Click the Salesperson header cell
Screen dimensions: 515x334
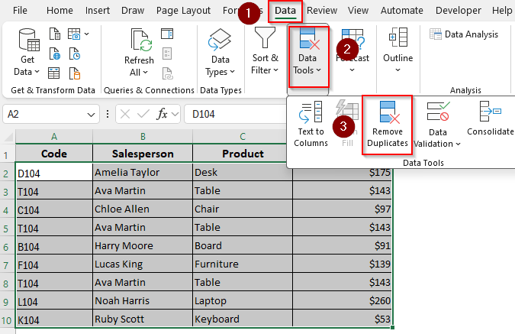click(143, 154)
